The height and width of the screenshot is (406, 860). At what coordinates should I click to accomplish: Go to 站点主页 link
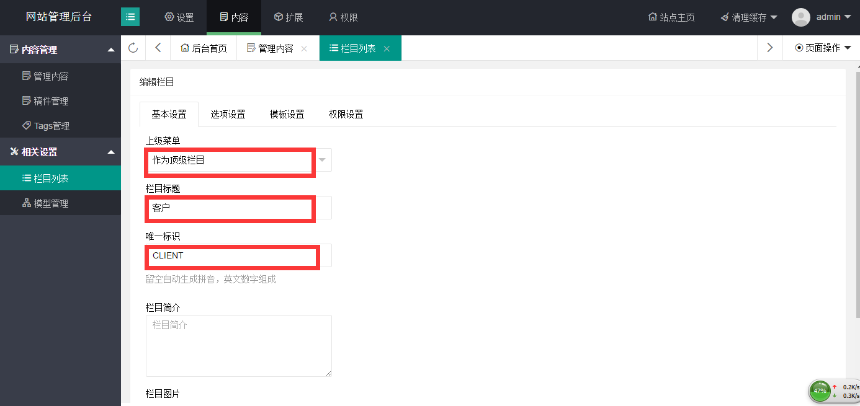click(x=671, y=17)
